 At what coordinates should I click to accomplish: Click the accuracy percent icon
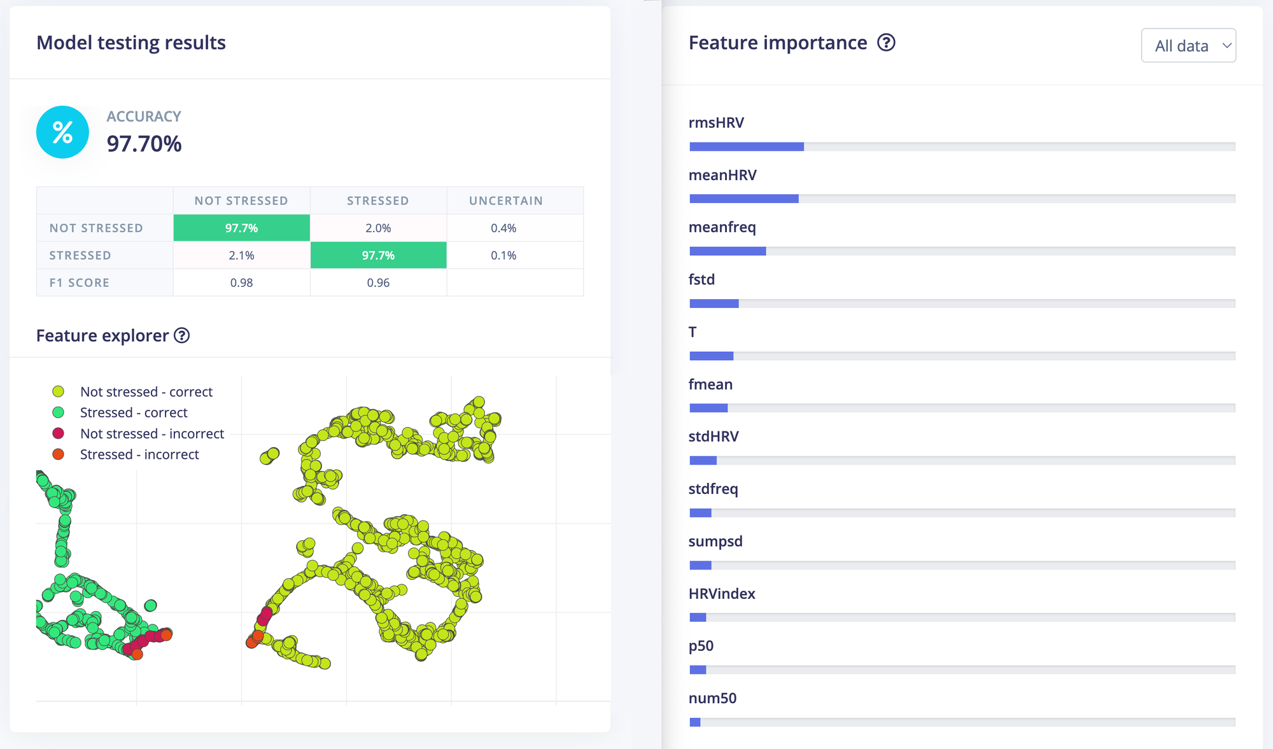pos(62,132)
